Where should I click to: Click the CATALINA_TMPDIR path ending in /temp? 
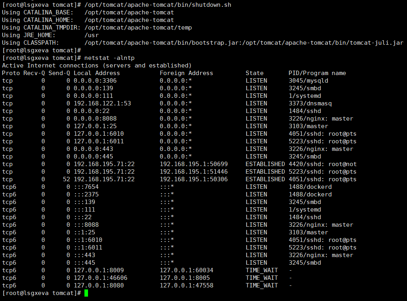click(138, 28)
